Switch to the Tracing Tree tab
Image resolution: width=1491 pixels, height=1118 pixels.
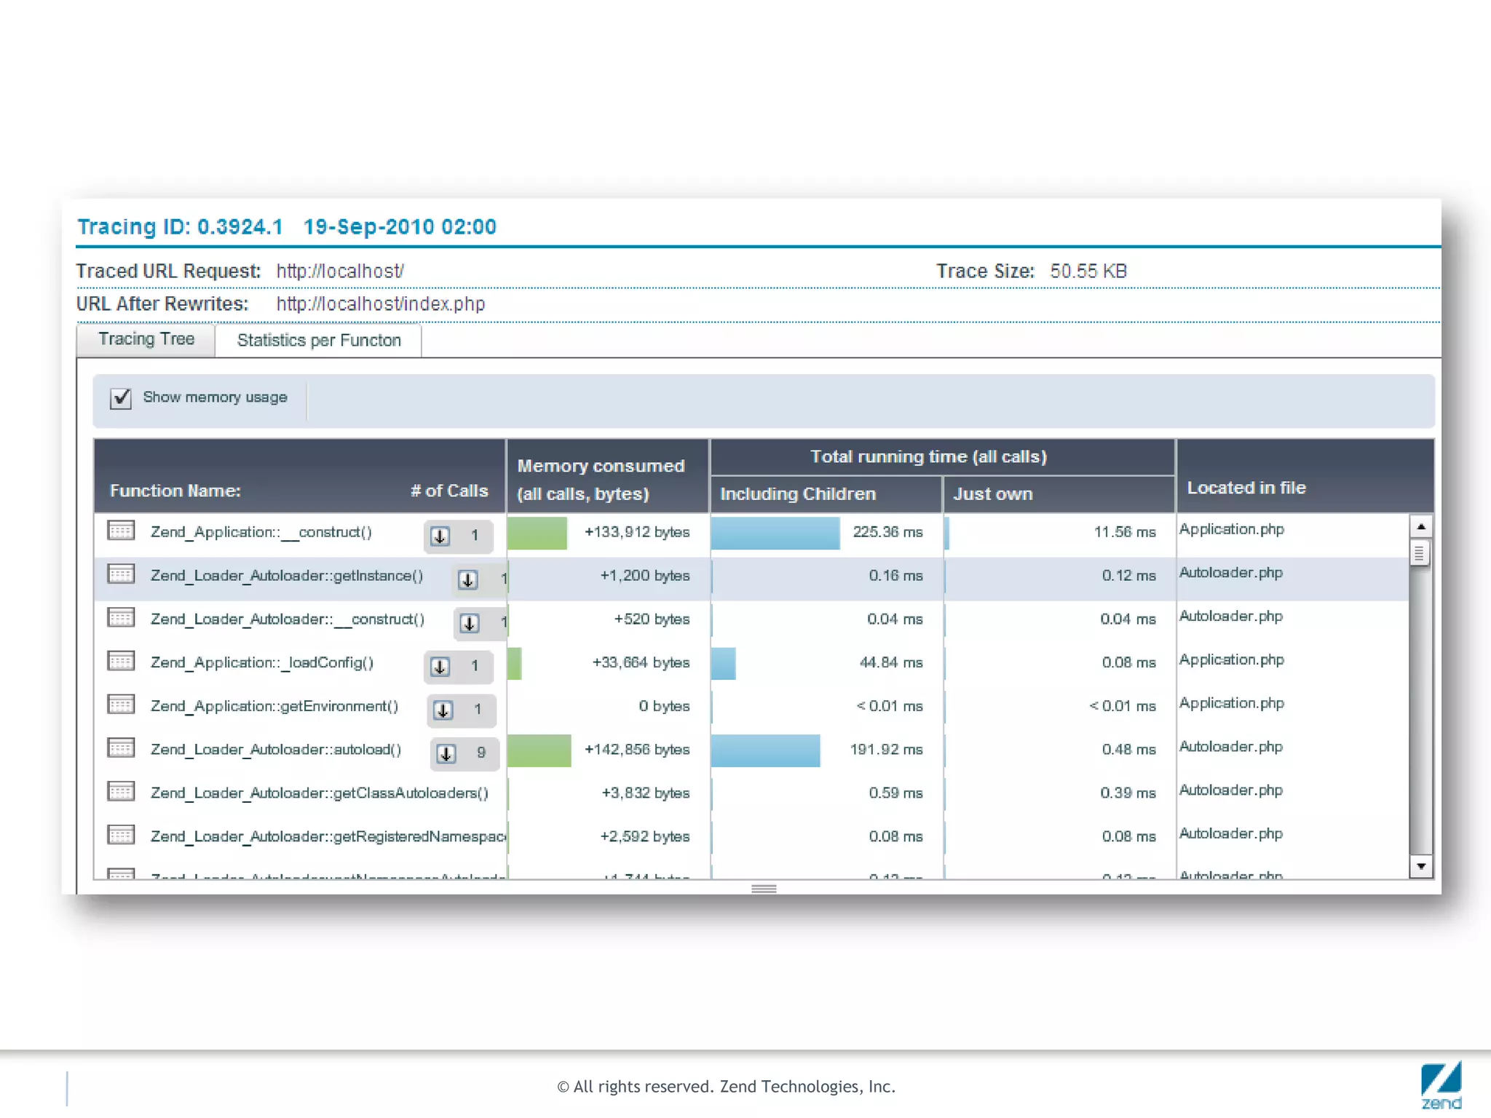146,339
